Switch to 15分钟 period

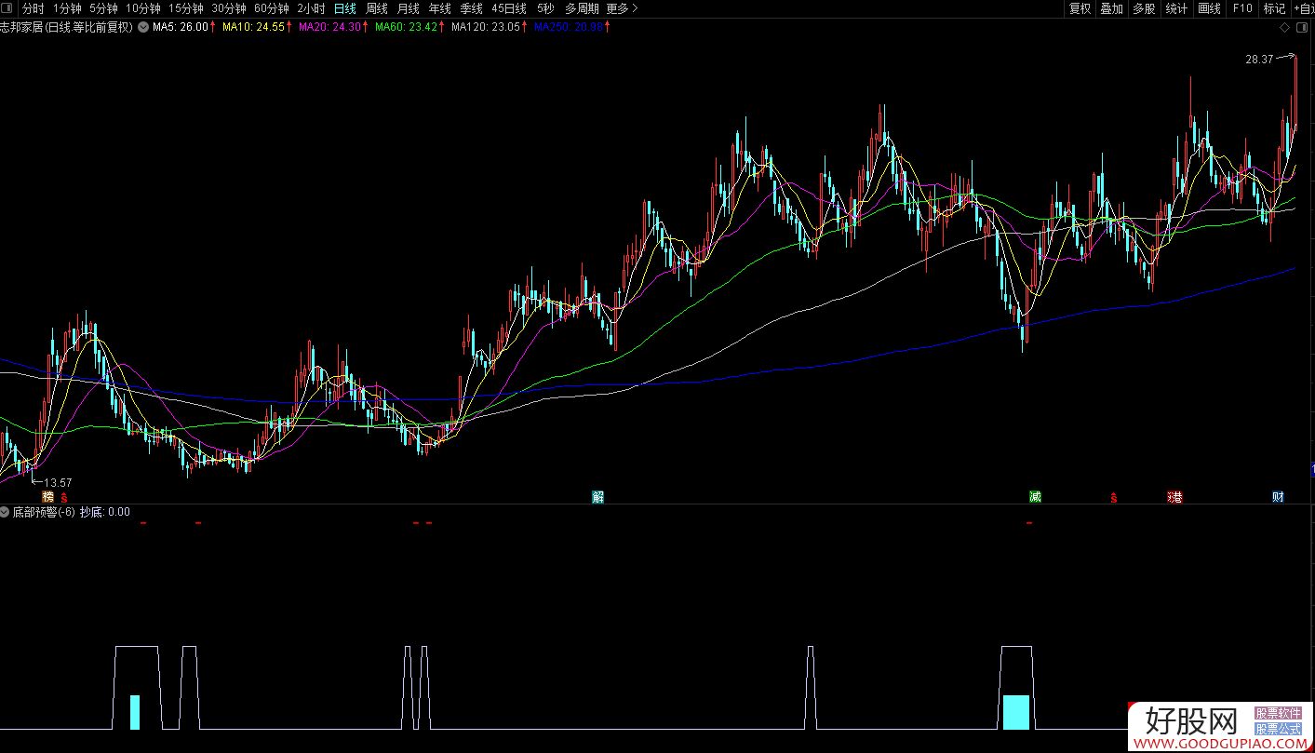(x=186, y=8)
